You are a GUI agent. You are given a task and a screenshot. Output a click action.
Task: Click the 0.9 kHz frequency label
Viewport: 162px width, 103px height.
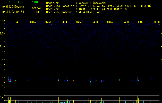2,59
